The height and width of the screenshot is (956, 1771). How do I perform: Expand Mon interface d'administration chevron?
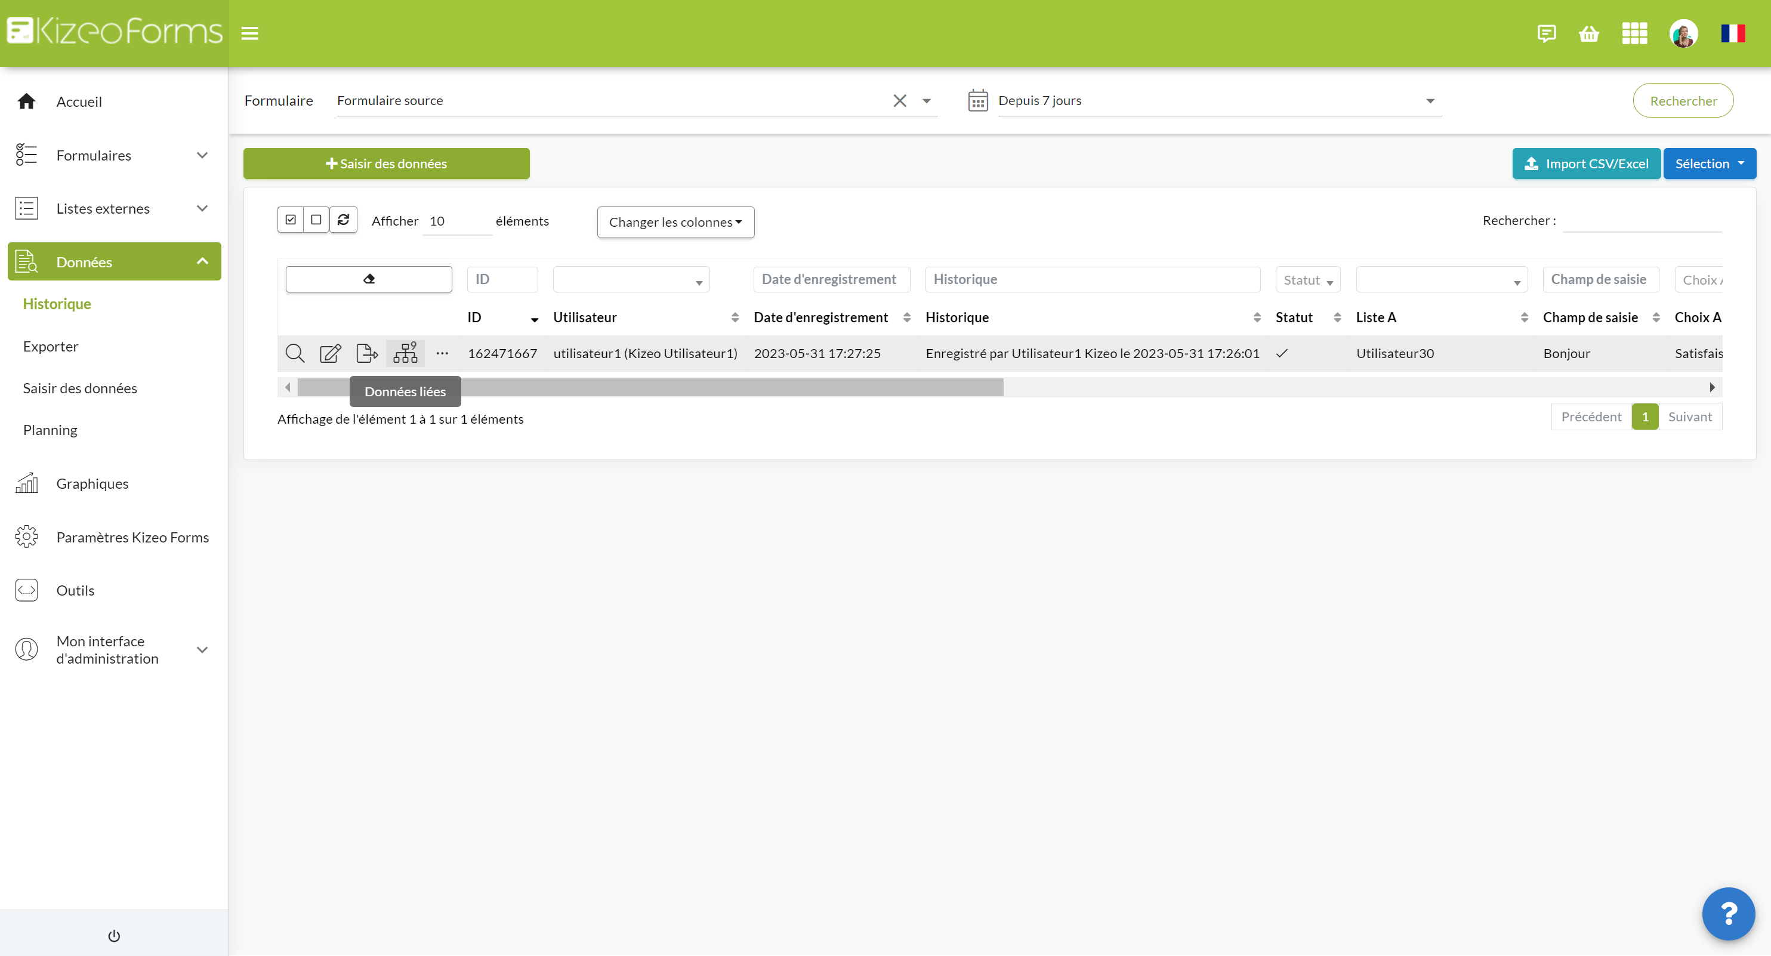(202, 650)
